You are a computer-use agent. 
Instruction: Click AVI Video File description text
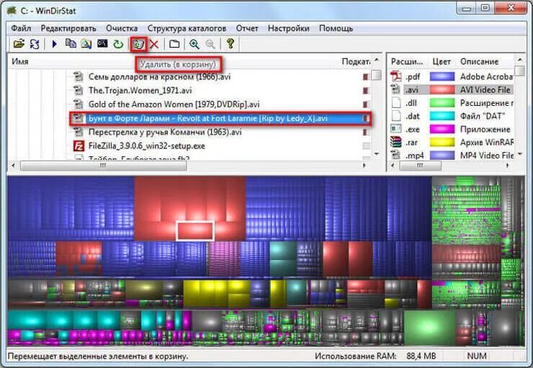coord(485,90)
